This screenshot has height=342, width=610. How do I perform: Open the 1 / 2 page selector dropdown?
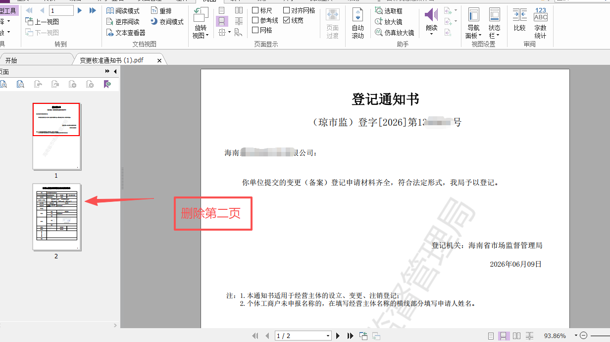click(x=328, y=336)
